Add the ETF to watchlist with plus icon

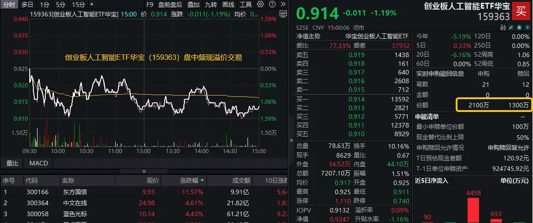coord(527,27)
